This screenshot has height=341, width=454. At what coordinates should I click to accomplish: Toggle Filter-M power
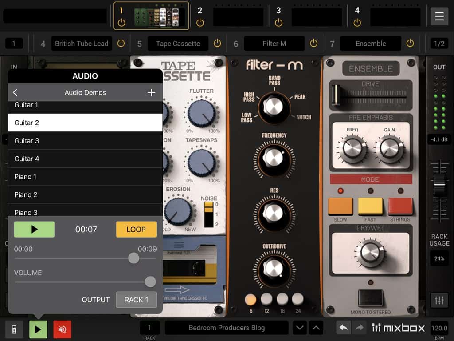[313, 44]
